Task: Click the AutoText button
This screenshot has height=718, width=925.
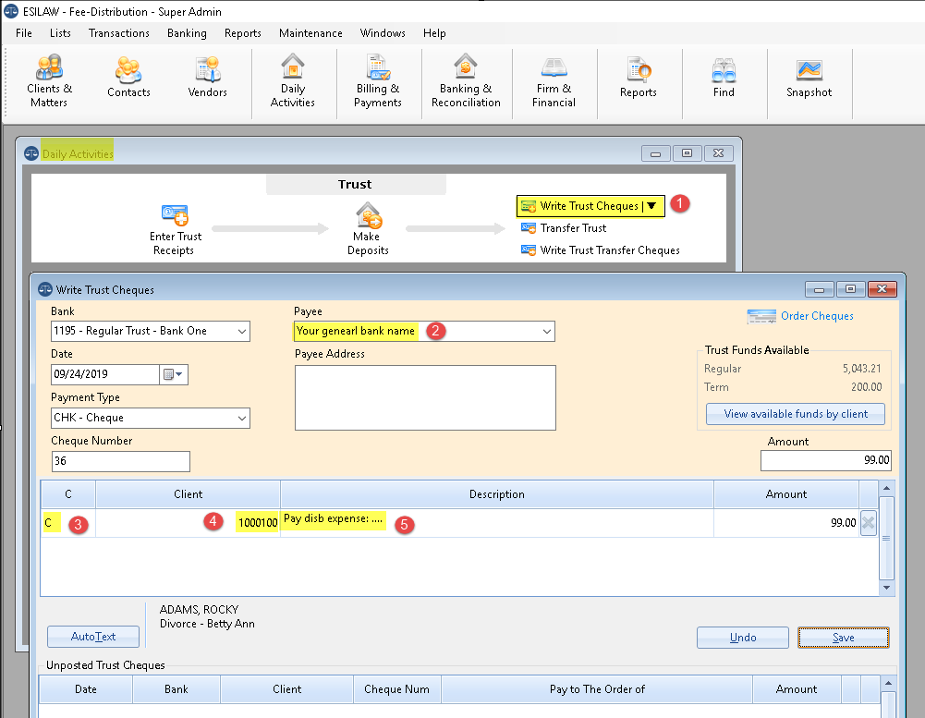Action: point(93,637)
